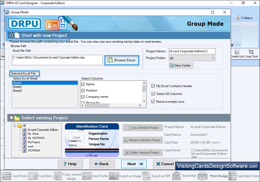Image resolution: width=260 pixels, height=182 pixels.
Task: Select Id card Corporate Edition project in tree
Action: [43, 130]
